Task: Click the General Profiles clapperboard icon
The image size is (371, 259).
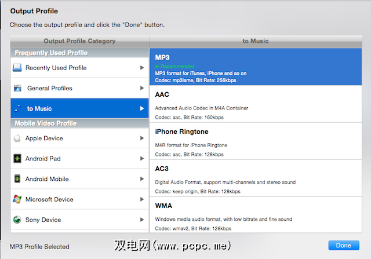Action: [17, 88]
